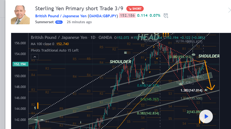
Task: Click the 1.382(147.014) Fibonacci level label
Action: [x=191, y=90]
